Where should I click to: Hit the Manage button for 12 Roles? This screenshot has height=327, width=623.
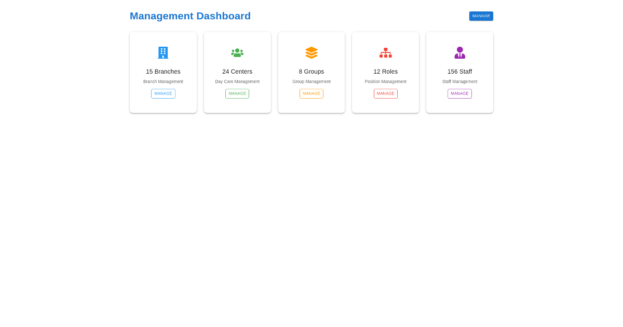pos(385,93)
